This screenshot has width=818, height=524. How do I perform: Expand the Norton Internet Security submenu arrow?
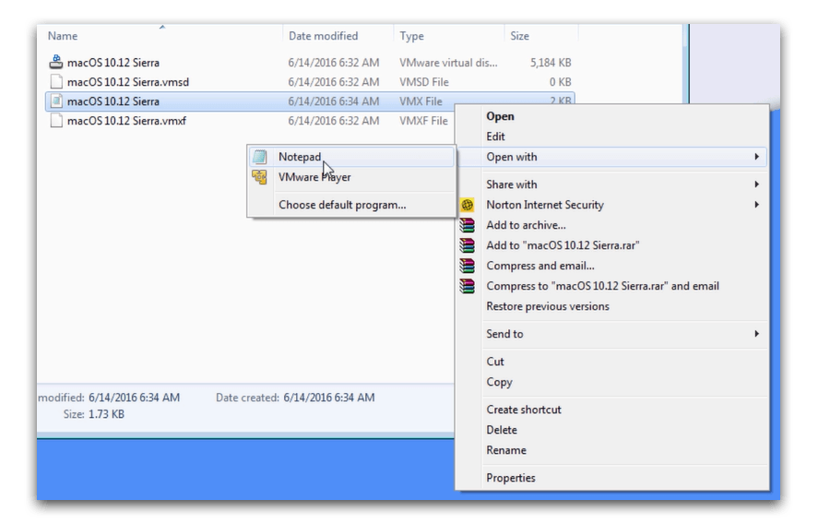coord(756,205)
